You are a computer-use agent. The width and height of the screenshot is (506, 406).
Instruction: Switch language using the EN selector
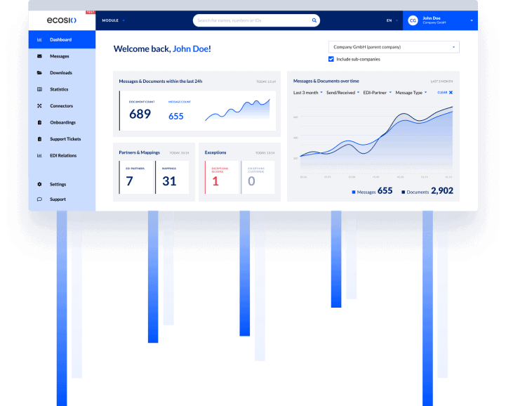pos(391,20)
